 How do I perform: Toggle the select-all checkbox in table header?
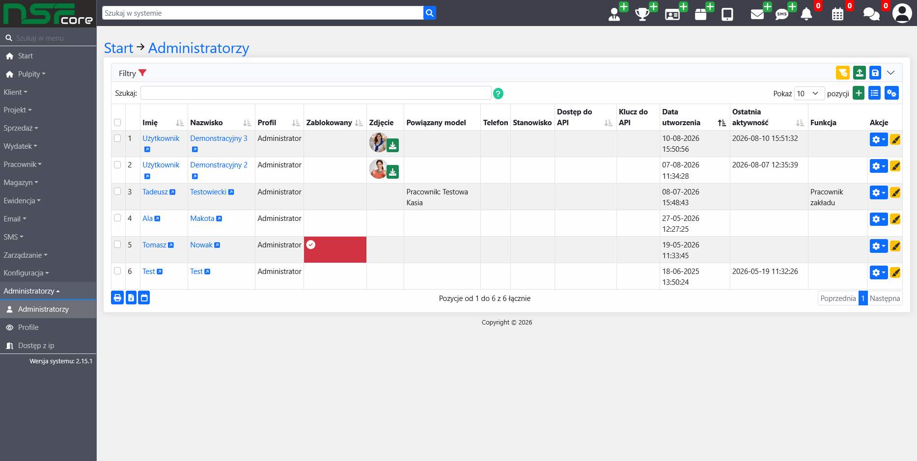coord(117,123)
